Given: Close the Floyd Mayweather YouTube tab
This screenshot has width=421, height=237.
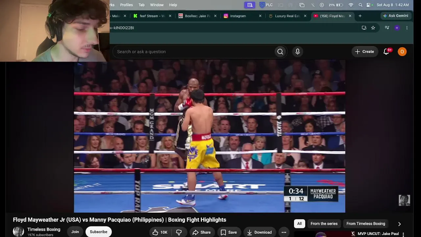Looking at the screenshot, I should coord(350,16).
